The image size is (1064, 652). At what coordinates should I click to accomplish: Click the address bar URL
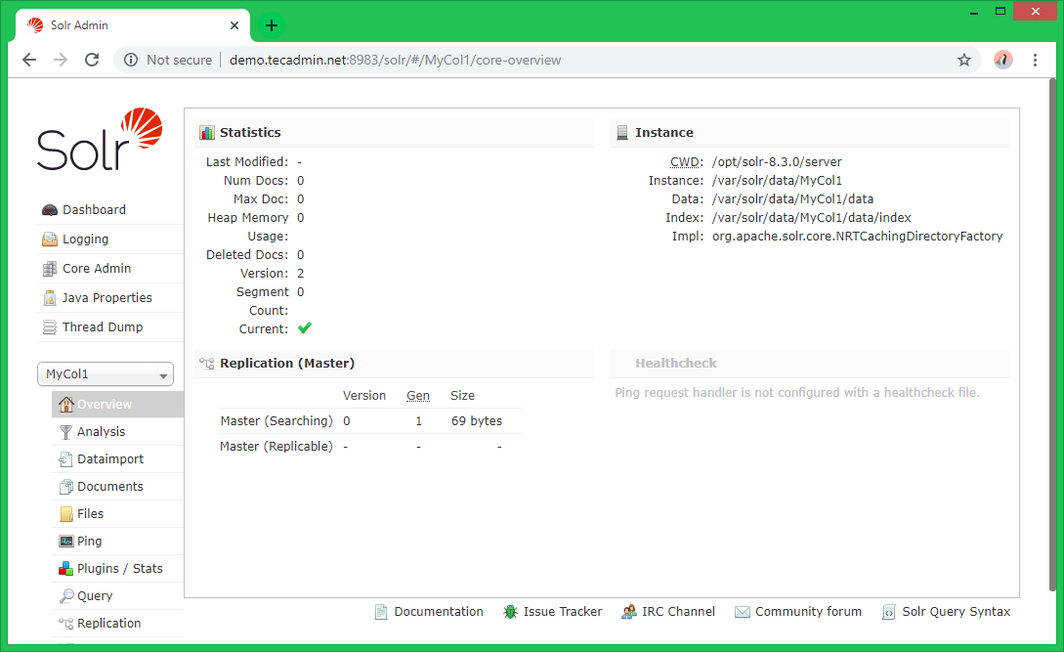pyautogui.click(x=395, y=60)
